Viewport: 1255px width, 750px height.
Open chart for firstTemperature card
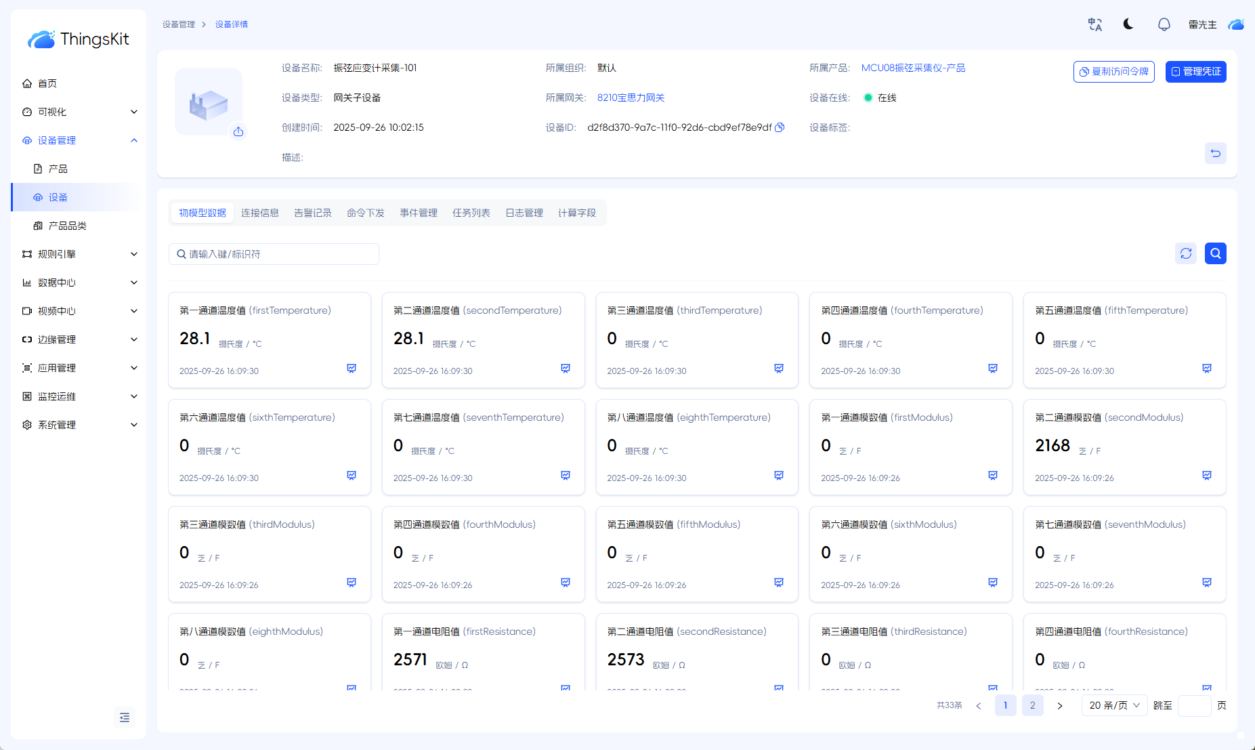pyautogui.click(x=352, y=369)
